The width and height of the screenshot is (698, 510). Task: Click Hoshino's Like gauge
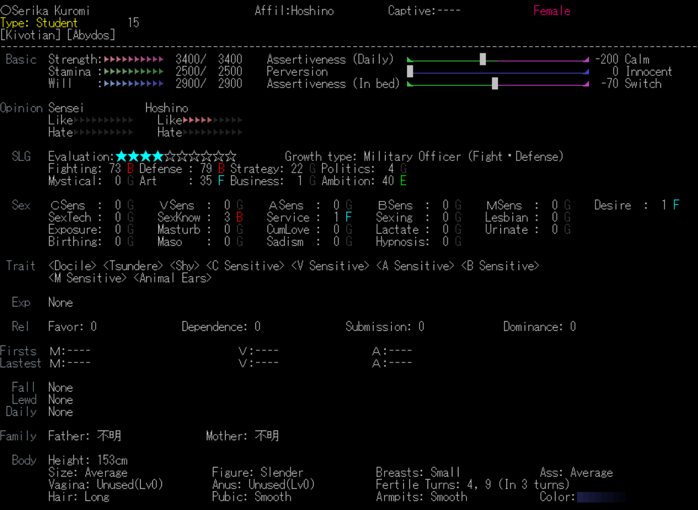(212, 120)
